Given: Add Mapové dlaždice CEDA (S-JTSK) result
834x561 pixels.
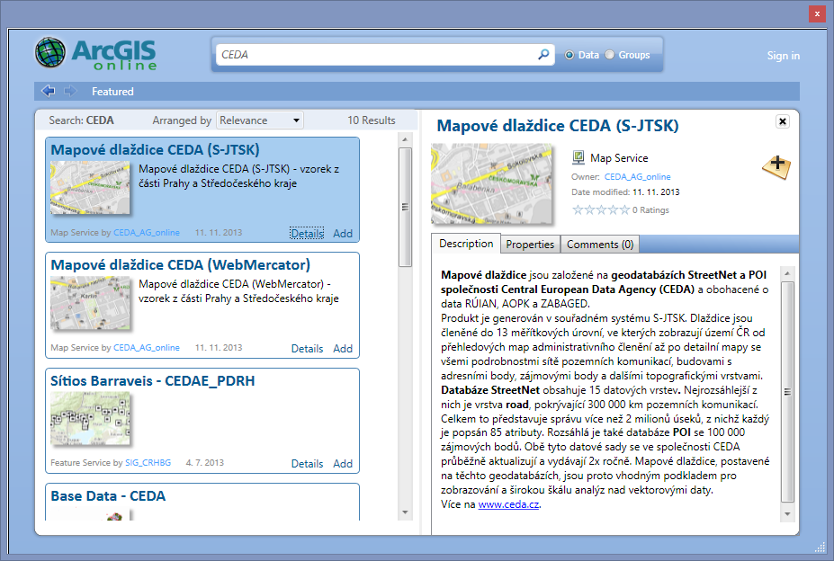Looking at the screenshot, I should click(x=343, y=234).
